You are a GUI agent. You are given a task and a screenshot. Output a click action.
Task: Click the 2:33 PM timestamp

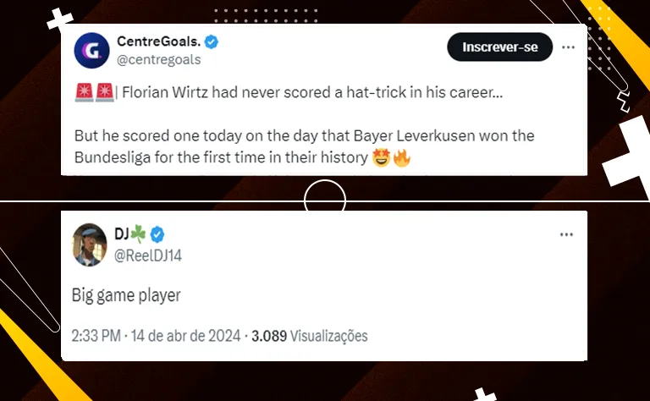96,336
